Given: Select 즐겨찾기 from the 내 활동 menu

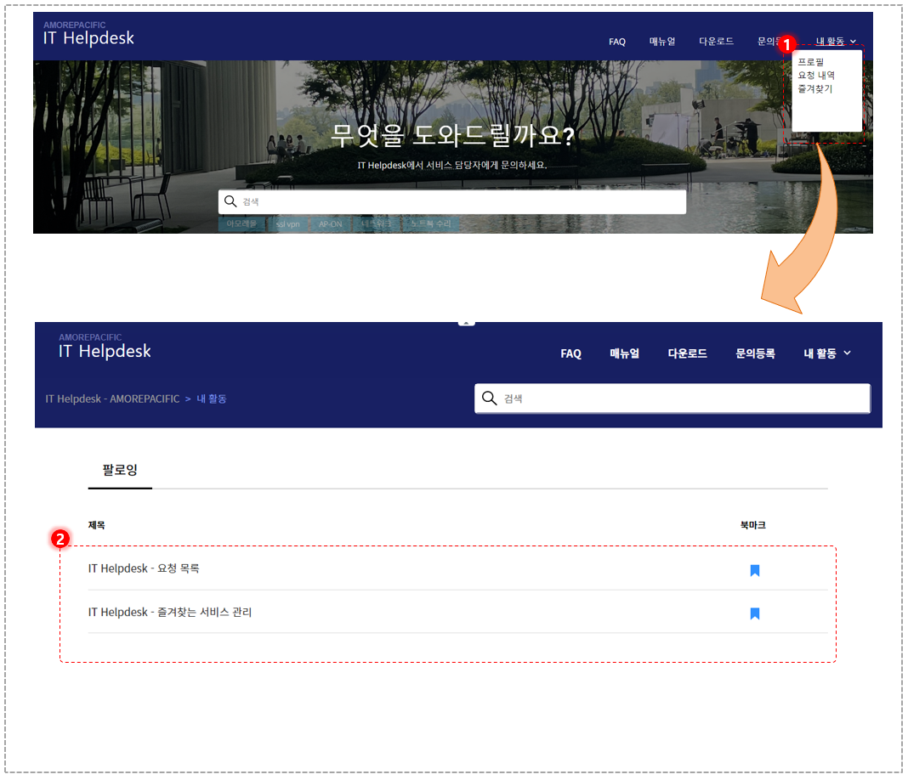Looking at the screenshot, I should pyautogui.click(x=814, y=88).
